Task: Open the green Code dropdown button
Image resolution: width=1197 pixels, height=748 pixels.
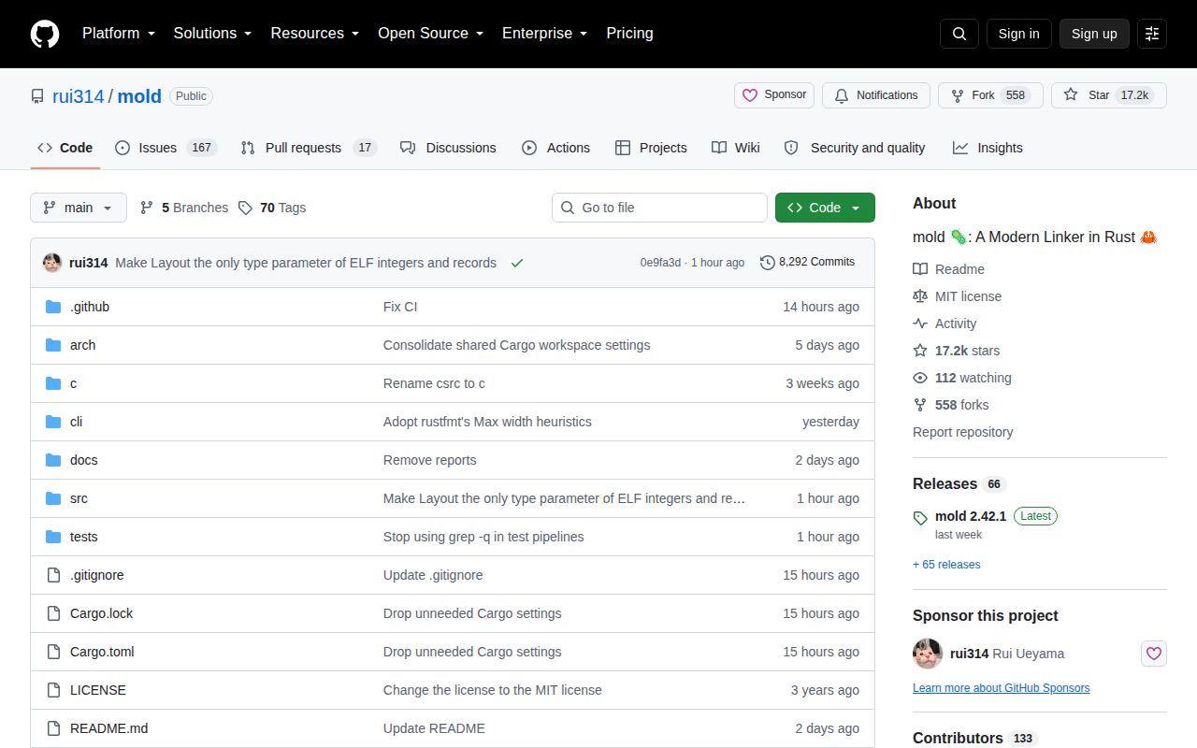Action: pyautogui.click(x=825, y=208)
